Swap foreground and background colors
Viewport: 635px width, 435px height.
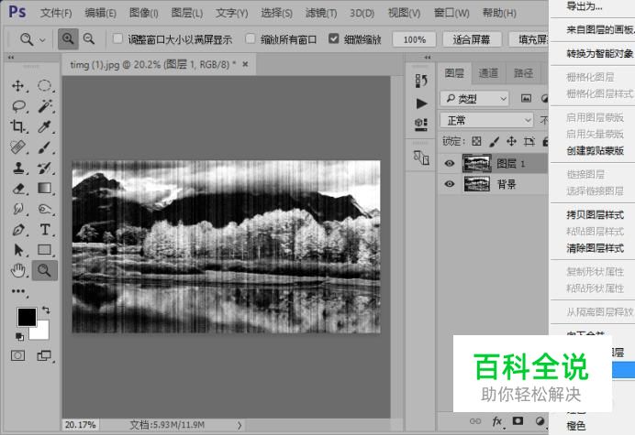pos(46,310)
